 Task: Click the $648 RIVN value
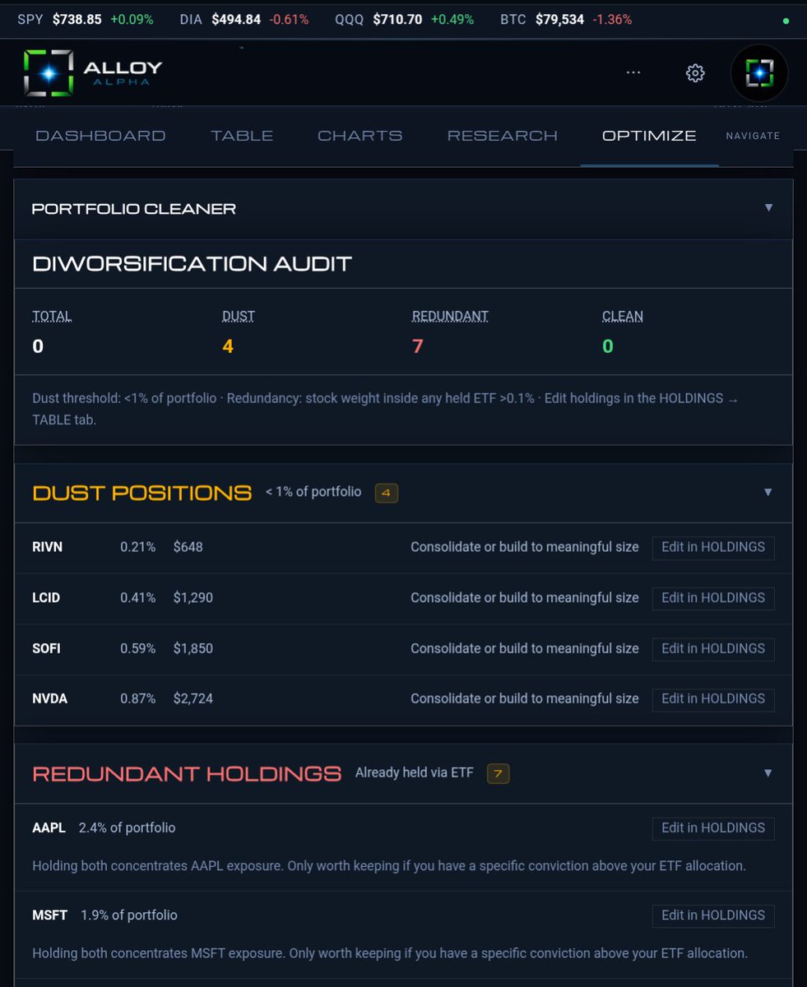pos(188,547)
